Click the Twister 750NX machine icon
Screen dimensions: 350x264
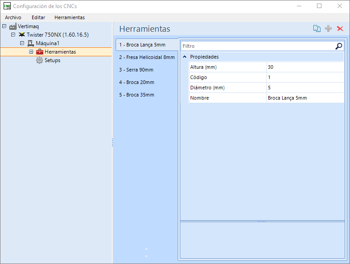pos(21,35)
